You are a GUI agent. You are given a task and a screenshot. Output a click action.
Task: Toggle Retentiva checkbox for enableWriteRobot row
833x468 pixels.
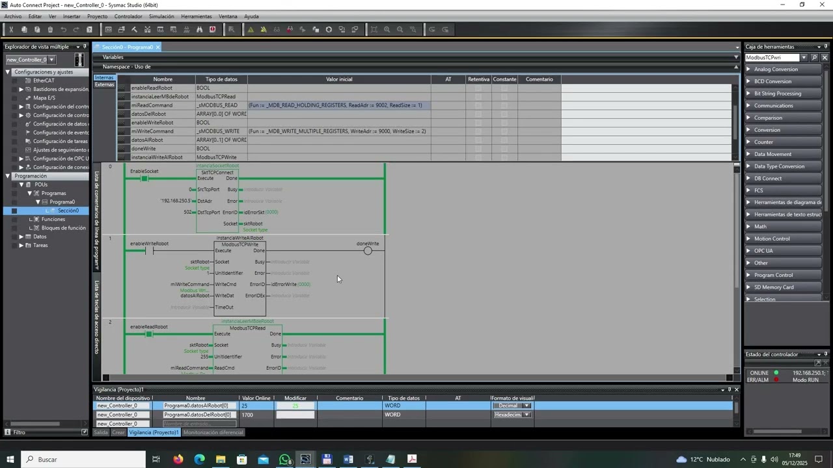[x=478, y=122]
